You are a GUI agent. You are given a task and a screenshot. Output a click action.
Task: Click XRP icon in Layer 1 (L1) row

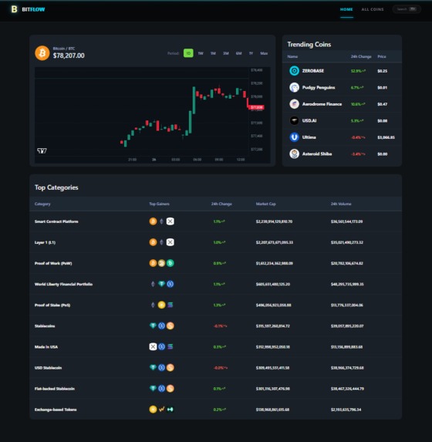coord(170,242)
